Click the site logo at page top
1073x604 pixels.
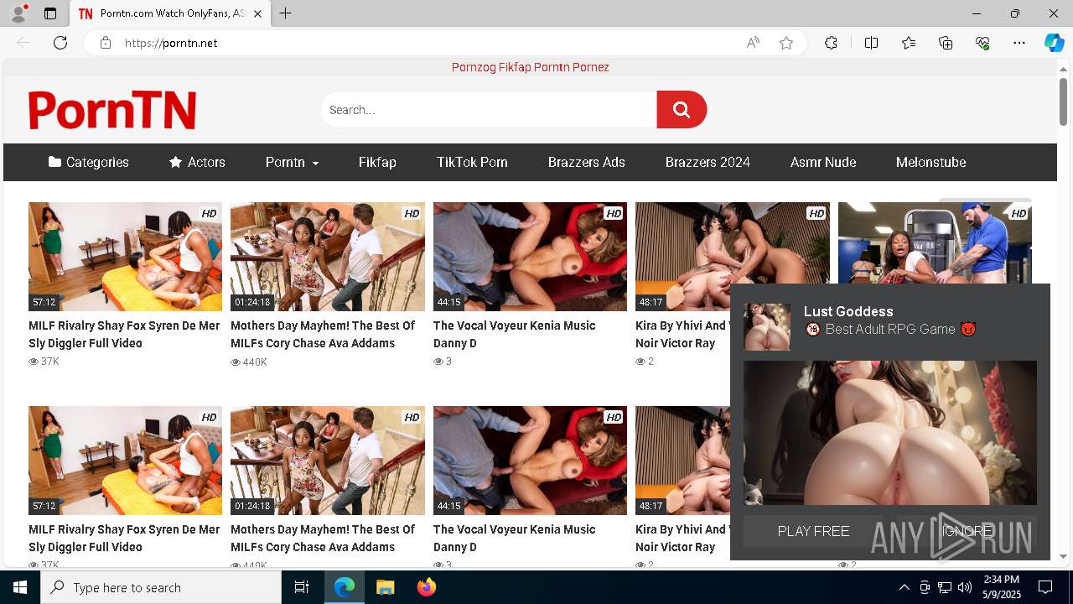(x=112, y=110)
